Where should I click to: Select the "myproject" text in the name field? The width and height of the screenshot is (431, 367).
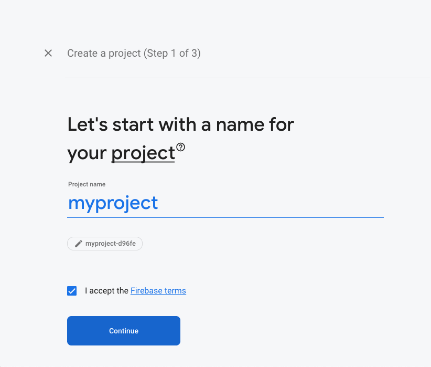tap(113, 203)
